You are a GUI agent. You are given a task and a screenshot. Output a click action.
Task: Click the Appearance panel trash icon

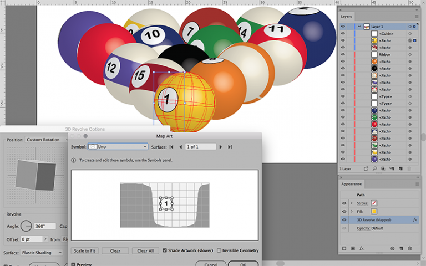tap(410, 248)
